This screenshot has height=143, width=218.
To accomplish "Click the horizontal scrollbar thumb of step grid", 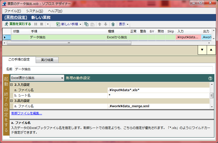I will click(69, 43).
